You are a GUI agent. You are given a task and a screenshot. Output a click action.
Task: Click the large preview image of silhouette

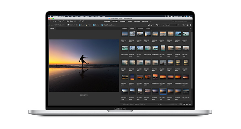pos(84,66)
